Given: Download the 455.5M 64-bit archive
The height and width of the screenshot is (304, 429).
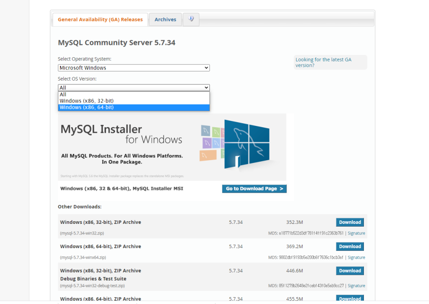Looking at the screenshot, I should [350, 299].
